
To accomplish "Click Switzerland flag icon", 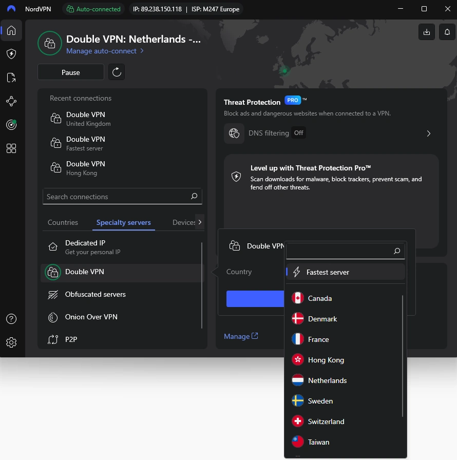I will 298,421.
